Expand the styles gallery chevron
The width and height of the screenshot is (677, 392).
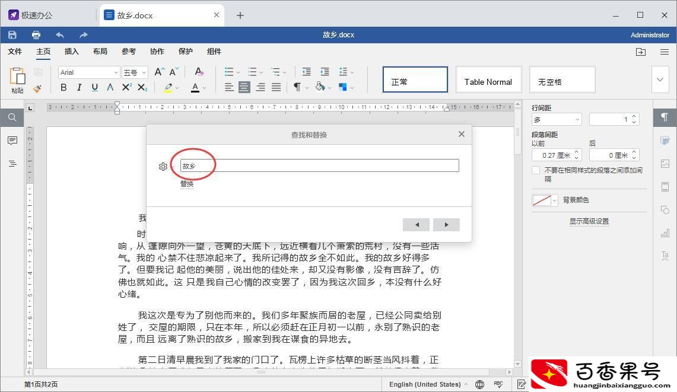click(x=660, y=79)
